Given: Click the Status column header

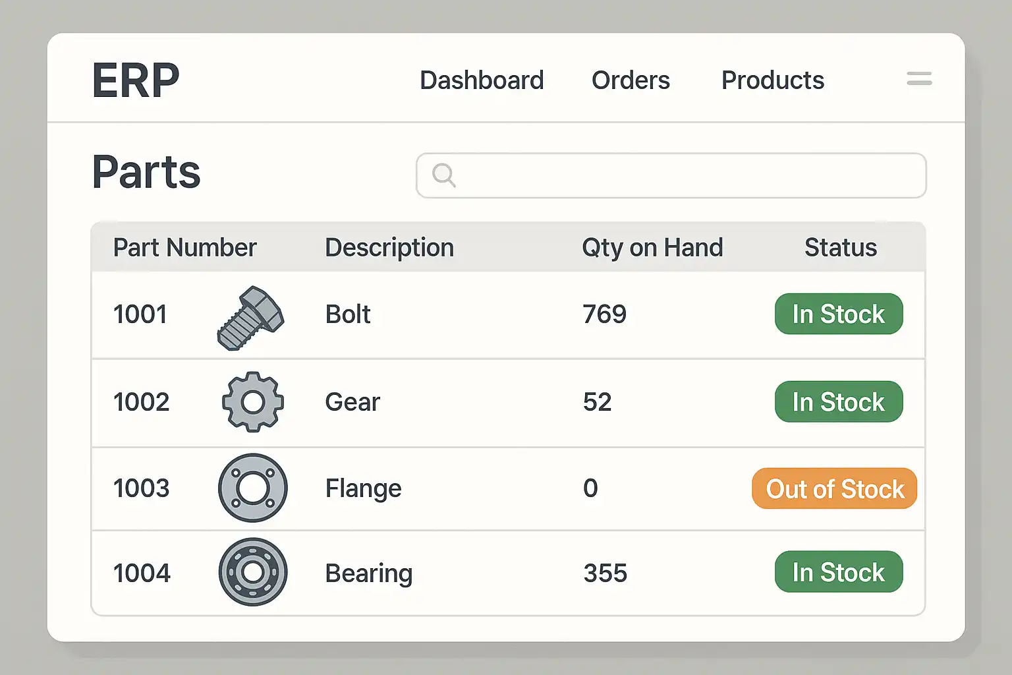Looking at the screenshot, I should (841, 248).
